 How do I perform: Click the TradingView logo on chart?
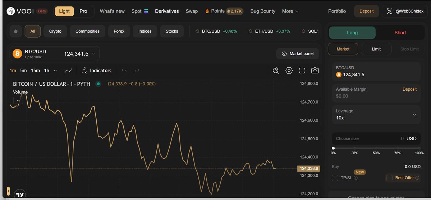(x=20, y=195)
